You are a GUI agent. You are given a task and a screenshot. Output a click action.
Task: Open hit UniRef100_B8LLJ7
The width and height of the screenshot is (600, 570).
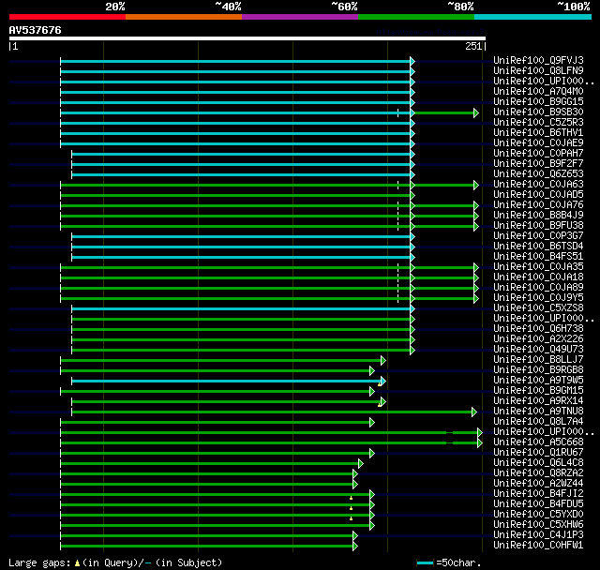coord(538,360)
